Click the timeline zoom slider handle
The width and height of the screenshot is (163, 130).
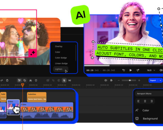coord(130,80)
